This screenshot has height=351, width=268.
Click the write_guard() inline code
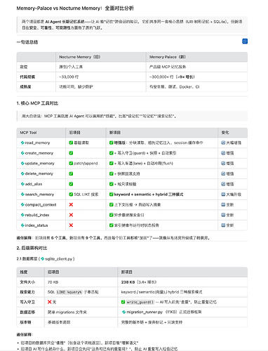(140, 302)
